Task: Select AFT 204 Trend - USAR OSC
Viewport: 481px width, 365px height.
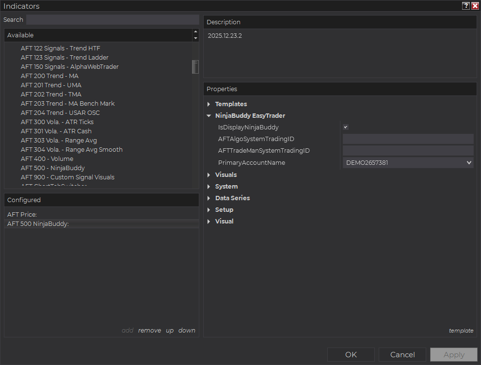Action: coord(60,112)
